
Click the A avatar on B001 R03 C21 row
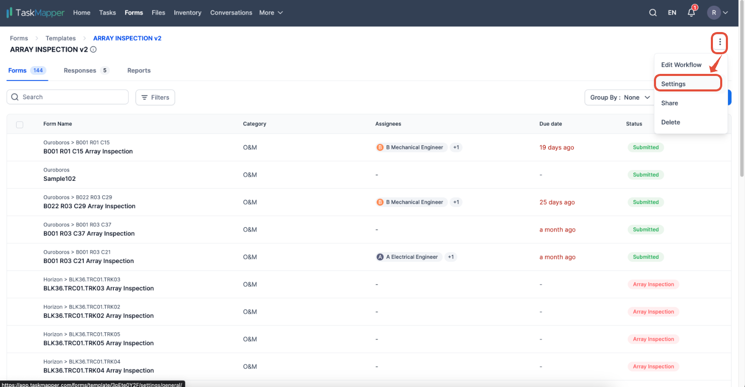click(380, 257)
